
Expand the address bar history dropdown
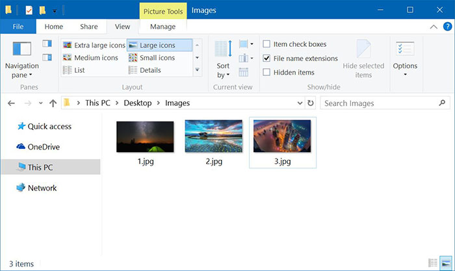(299, 103)
